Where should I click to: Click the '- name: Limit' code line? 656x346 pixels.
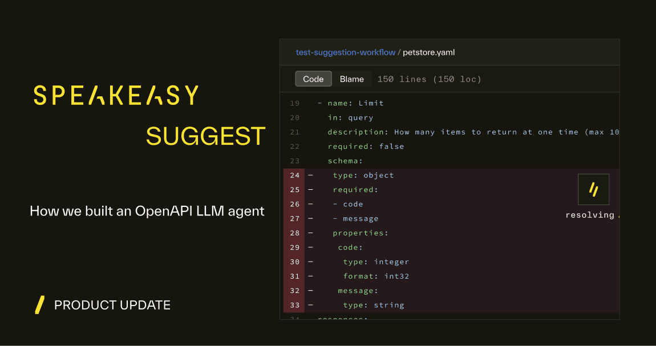[x=351, y=103]
